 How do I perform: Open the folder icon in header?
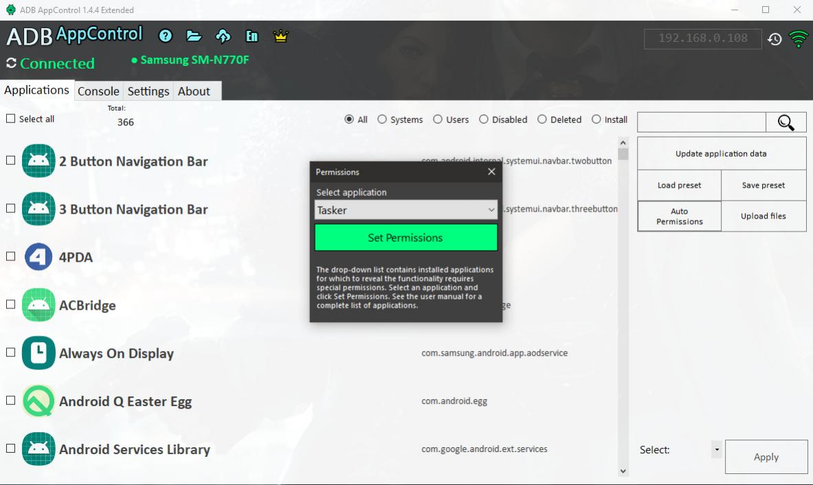click(x=194, y=36)
